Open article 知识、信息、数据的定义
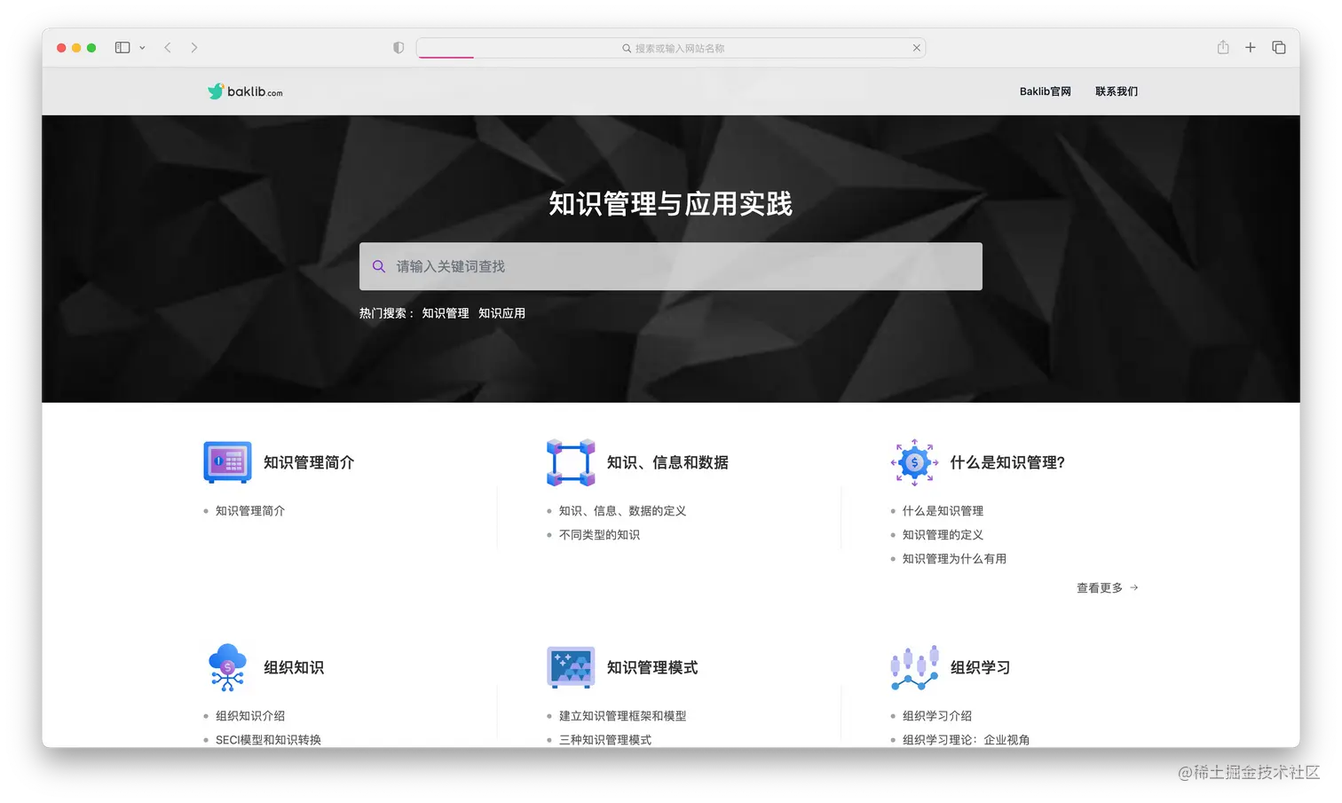The image size is (1342, 803). [x=622, y=511]
